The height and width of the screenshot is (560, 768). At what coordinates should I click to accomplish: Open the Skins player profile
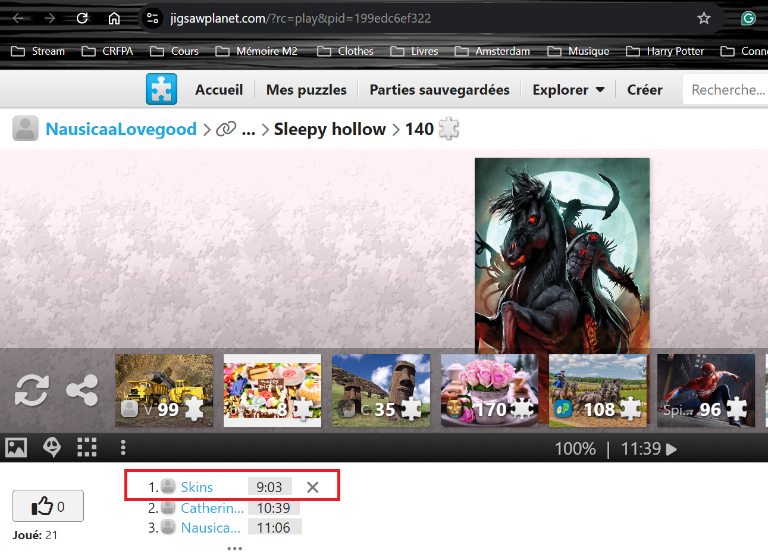tap(197, 487)
